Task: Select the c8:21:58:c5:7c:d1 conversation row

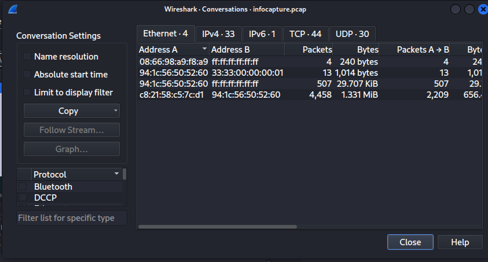Action: point(310,94)
